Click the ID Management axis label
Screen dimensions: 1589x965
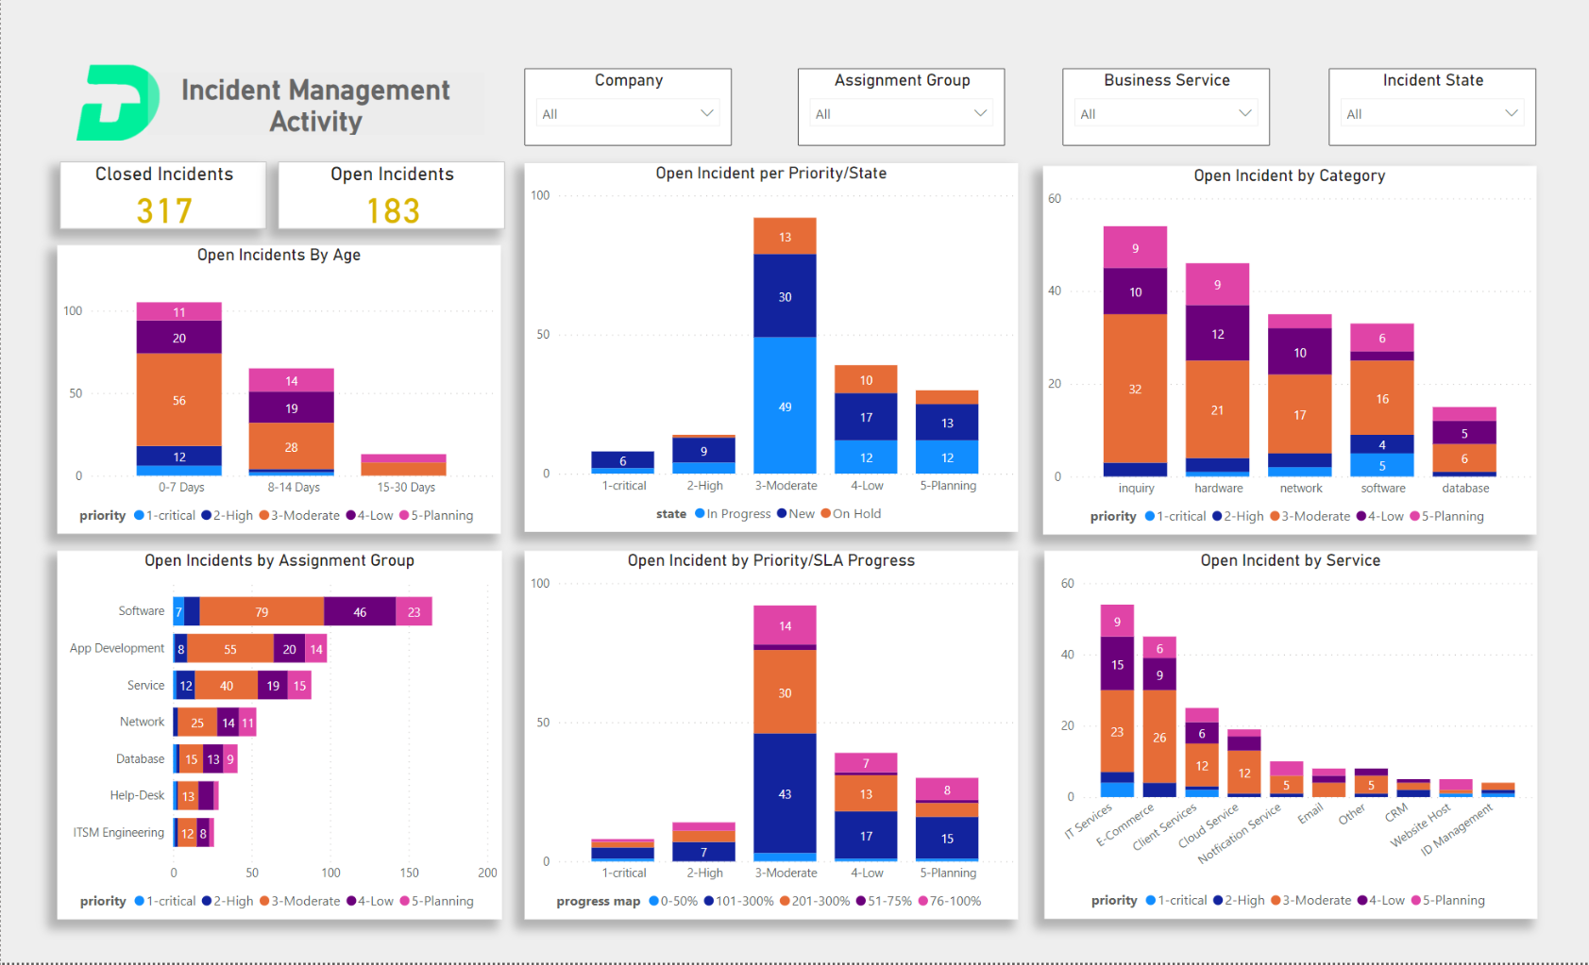click(1457, 828)
